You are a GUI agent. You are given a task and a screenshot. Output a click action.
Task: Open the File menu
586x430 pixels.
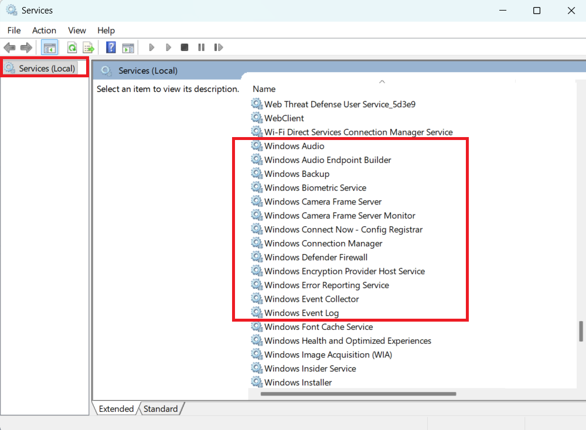point(14,30)
